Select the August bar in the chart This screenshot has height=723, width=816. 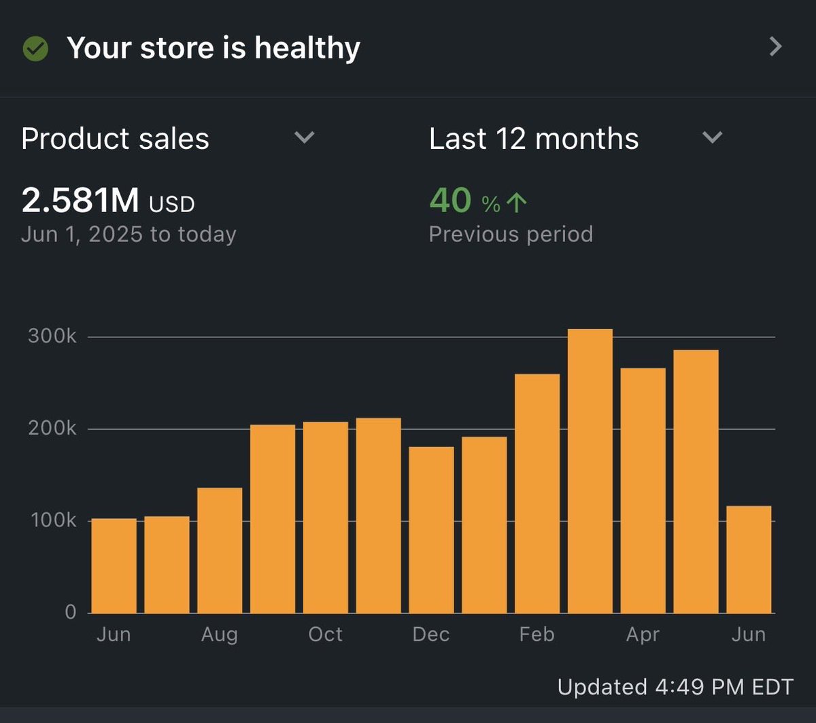220,551
